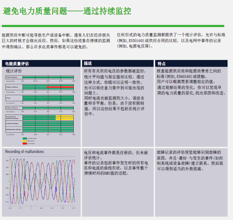This screenshot has width=233, height=220.
Task: Click the red Limit violation legend swatch
Action: tap(25, 143)
